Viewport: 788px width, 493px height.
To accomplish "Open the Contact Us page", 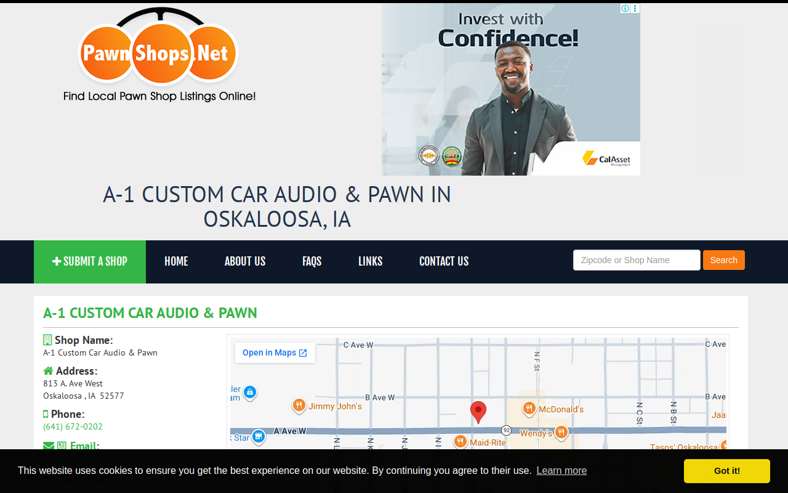I will [x=444, y=262].
